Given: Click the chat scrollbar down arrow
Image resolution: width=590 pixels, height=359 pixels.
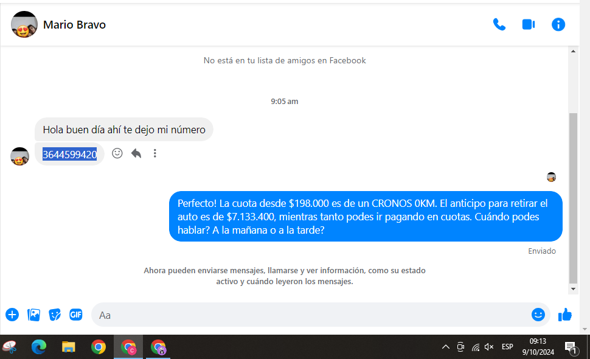Looking at the screenshot, I should [573, 288].
